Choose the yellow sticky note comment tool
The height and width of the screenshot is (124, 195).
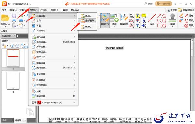click(x=144, y=16)
